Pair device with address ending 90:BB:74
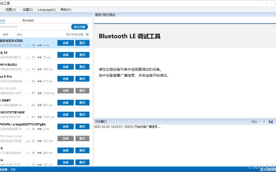Viewport: 276px width, 172px height. 82,126
